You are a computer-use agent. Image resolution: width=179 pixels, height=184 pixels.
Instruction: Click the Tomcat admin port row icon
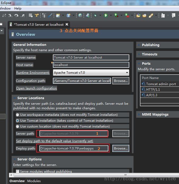[144, 84]
